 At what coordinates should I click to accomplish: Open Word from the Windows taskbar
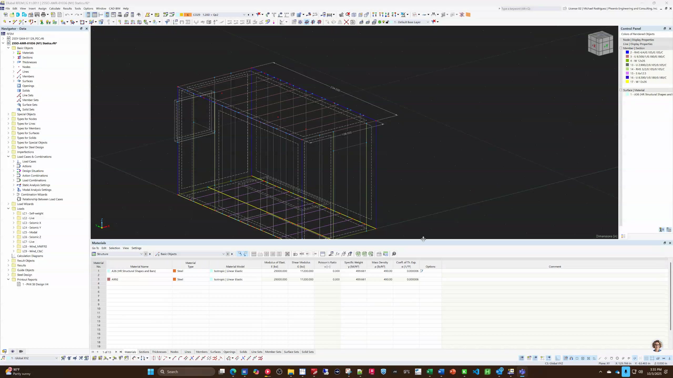coord(441,372)
